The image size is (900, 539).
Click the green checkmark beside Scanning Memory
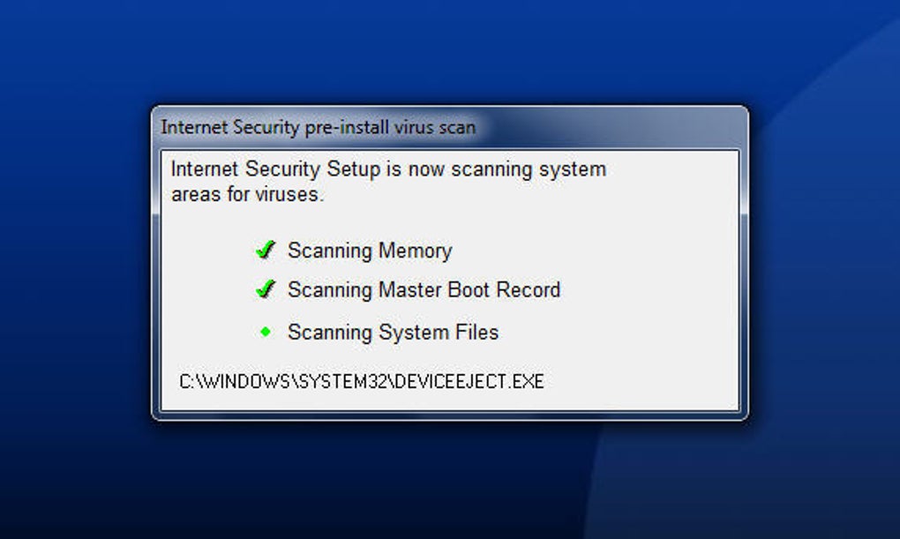pyautogui.click(x=266, y=251)
